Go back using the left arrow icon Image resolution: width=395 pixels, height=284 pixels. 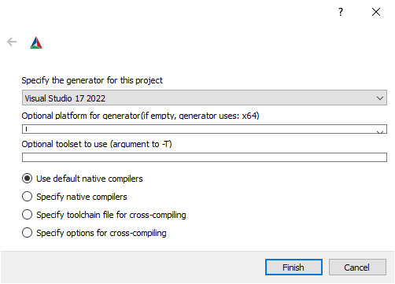[12, 42]
